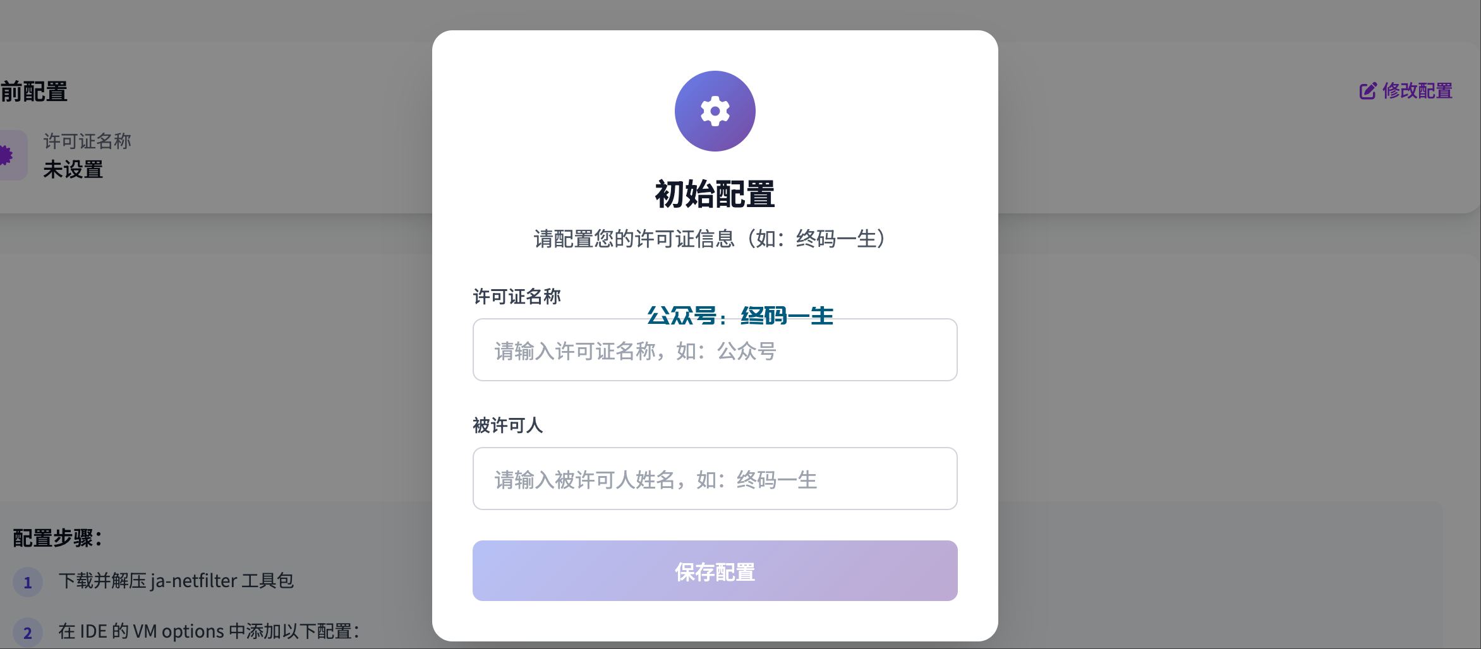The height and width of the screenshot is (649, 1481).
Task: Open the 修改配置 link text
Action: 1417,91
